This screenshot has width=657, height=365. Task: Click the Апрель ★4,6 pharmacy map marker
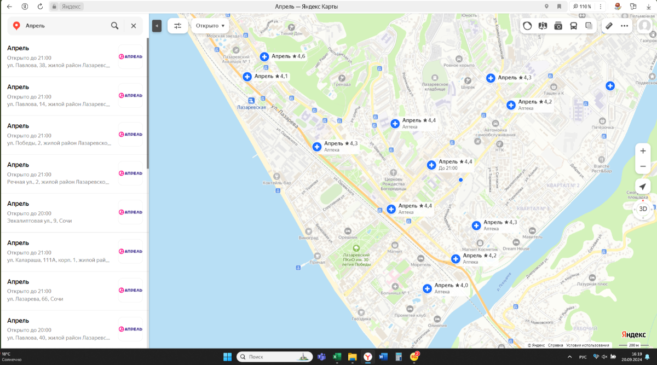tap(264, 57)
